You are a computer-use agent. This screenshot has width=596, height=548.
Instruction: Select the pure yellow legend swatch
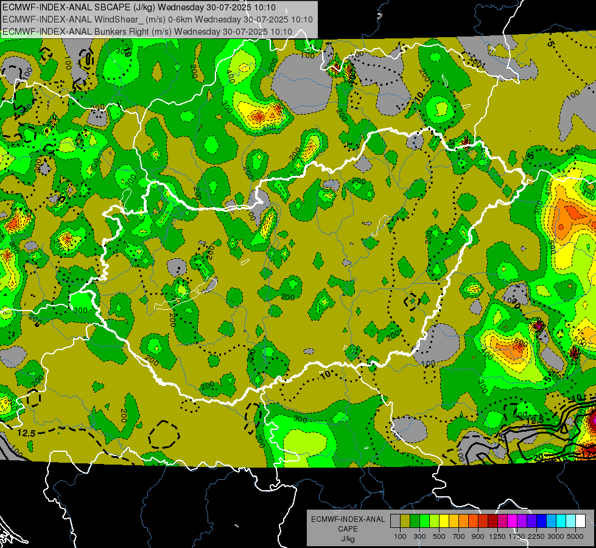[x=444, y=521]
